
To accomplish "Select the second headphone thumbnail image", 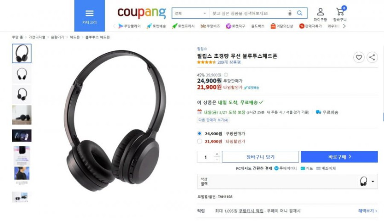I will pos(22,74).
